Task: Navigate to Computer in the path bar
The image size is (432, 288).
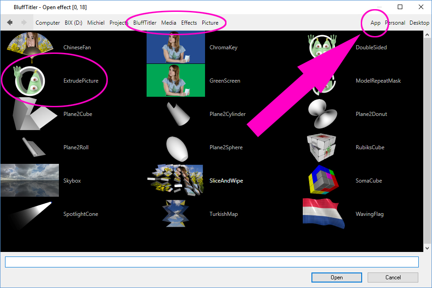Action: pyautogui.click(x=47, y=22)
